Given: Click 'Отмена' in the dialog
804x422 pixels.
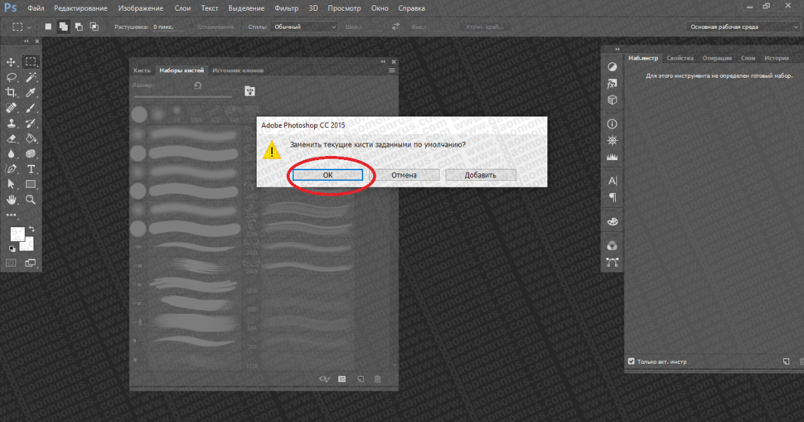Looking at the screenshot, I should coord(405,175).
